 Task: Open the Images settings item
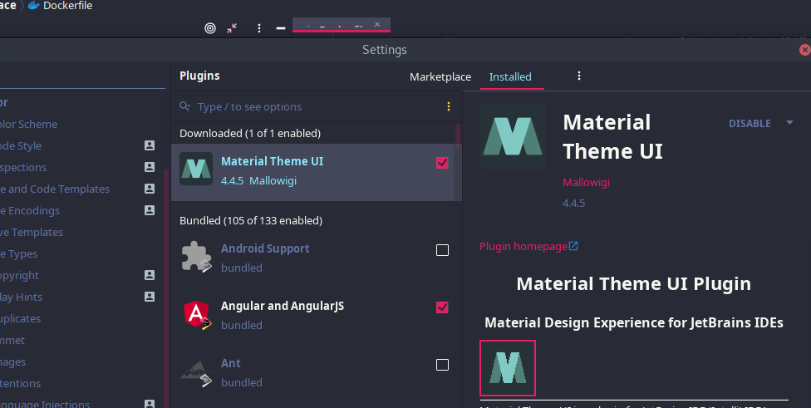point(13,362)
